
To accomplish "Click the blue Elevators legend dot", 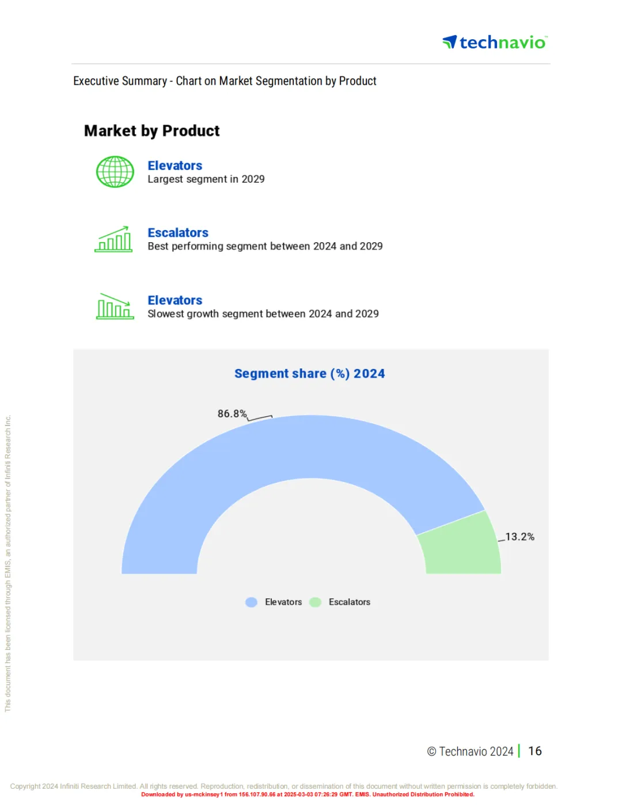I will (x=251, y=602).
